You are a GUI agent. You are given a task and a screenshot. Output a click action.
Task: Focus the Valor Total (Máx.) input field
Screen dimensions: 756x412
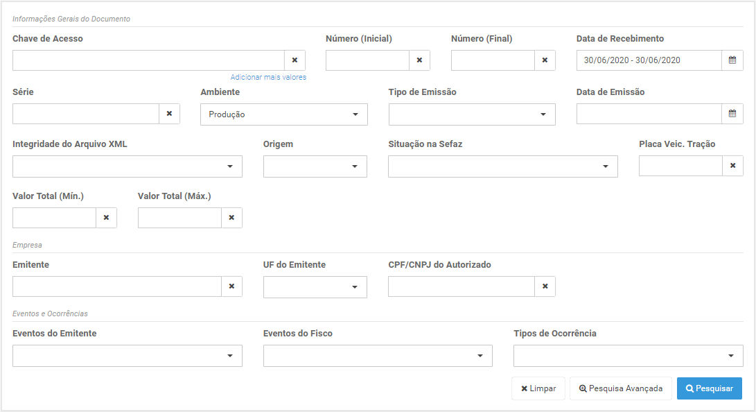(x=179, y=218)
